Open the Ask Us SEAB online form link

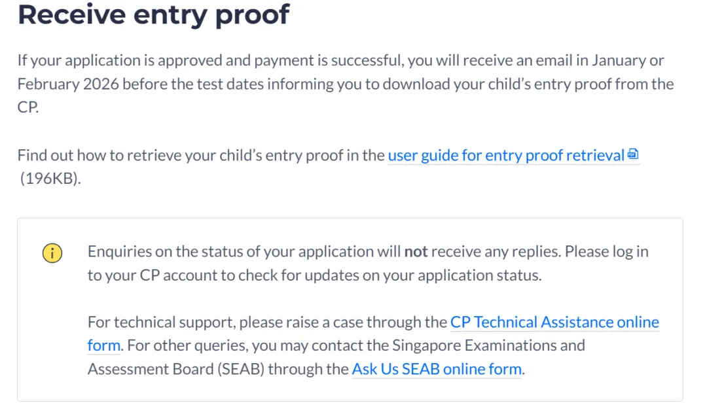click(437, 369)
